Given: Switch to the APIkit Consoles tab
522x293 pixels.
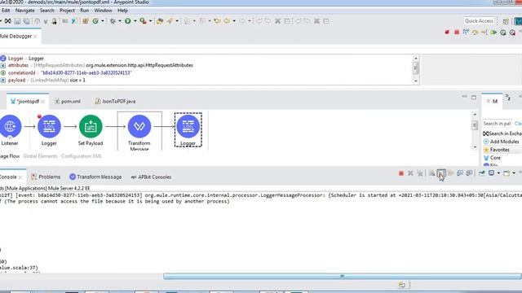Looking at the screenshot, I should 151,177.
